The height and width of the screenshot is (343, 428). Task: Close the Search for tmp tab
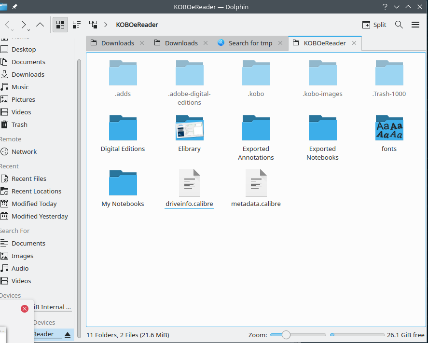click(x=280, y=43)
